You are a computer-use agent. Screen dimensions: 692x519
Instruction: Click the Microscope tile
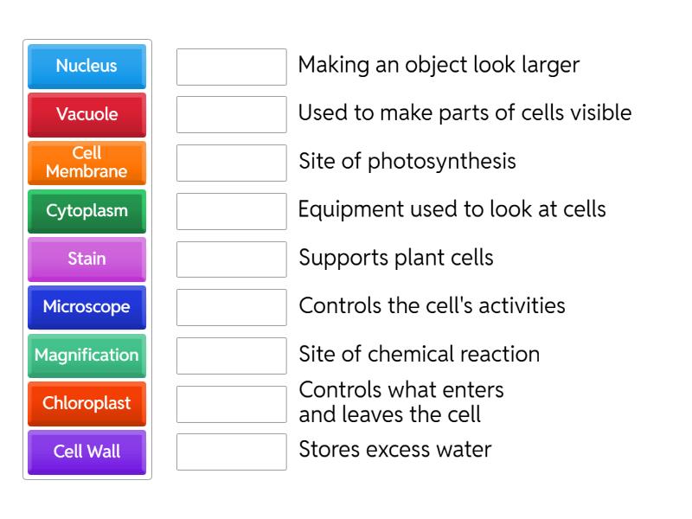coord(86,307)
